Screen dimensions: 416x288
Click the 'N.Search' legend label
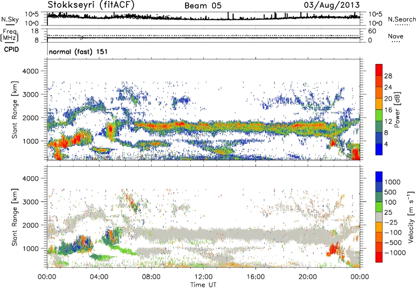[x=401, y=19]
